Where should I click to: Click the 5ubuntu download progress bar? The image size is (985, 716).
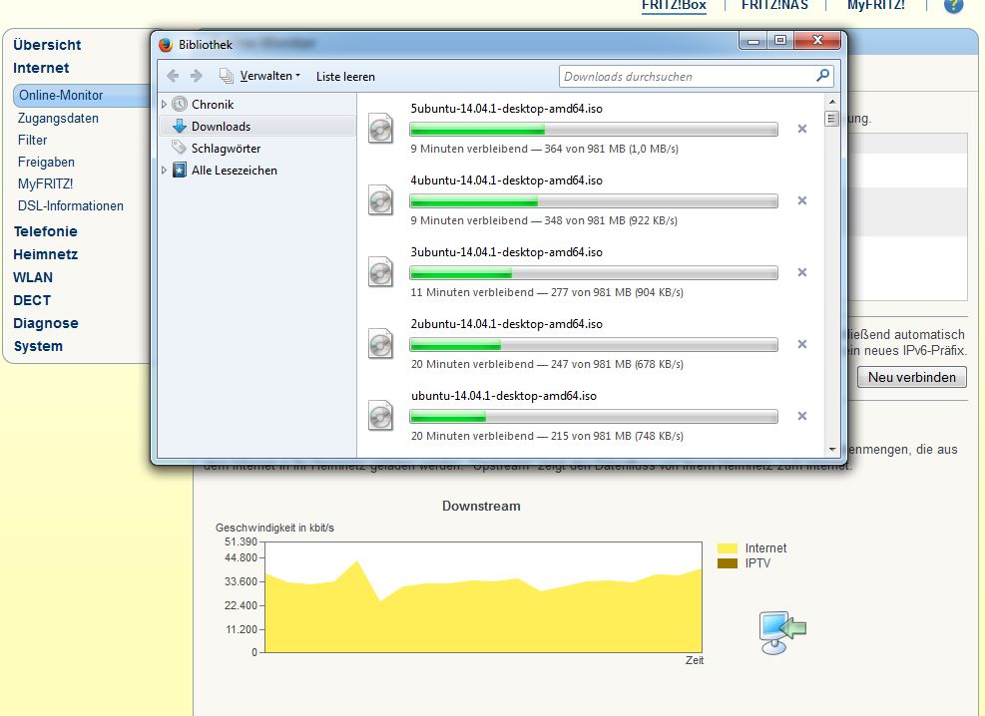click(x=594, y=130)
